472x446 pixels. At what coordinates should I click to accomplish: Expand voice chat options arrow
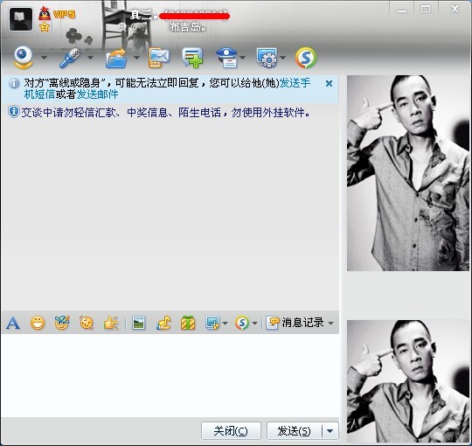[90, 58]
